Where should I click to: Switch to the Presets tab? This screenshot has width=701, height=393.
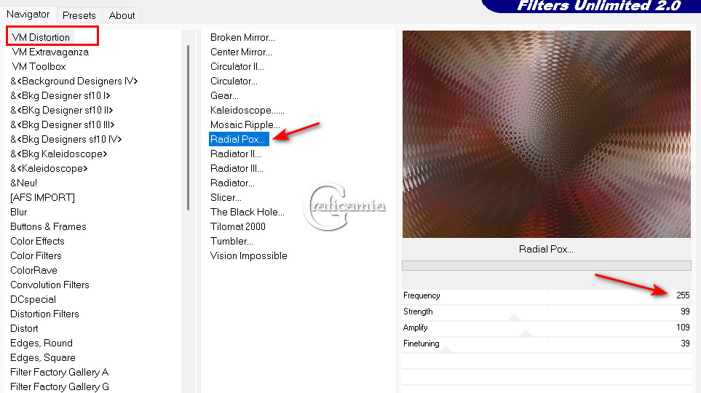79,15
